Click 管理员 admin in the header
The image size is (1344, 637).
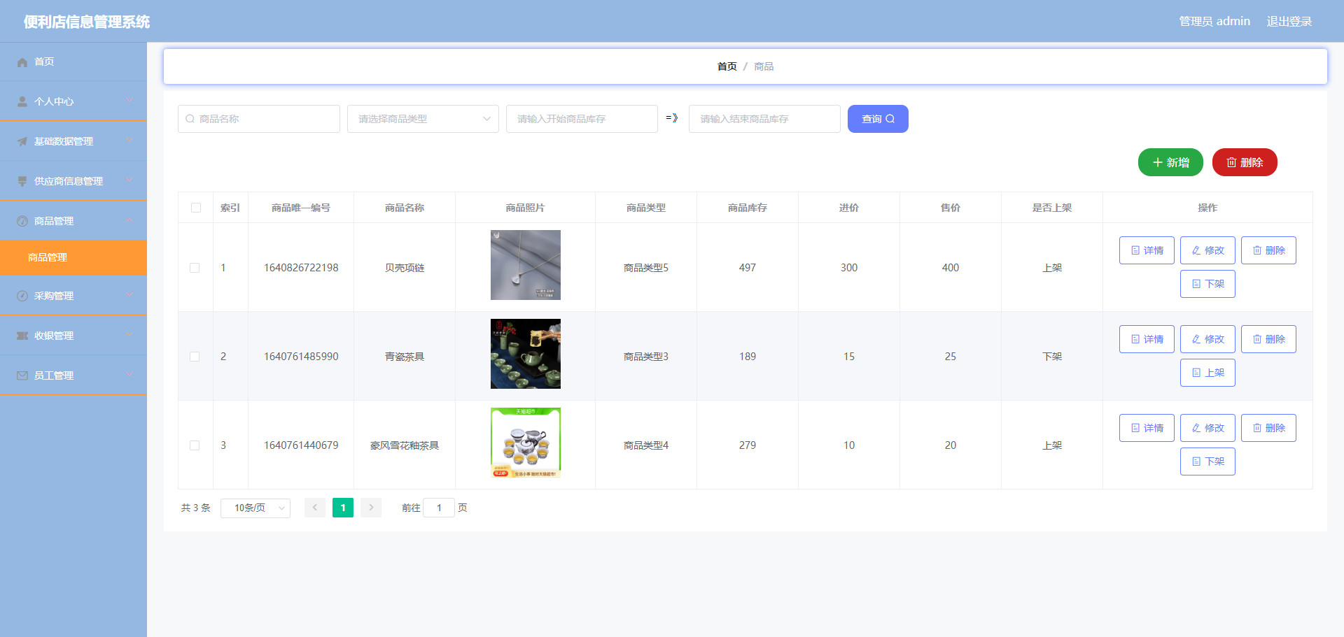point(1214,22)
